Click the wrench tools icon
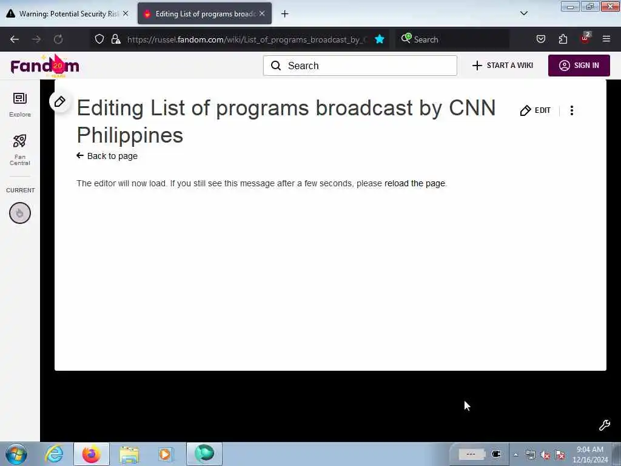This screenshot has height=466, width=621. pos(605,425)
